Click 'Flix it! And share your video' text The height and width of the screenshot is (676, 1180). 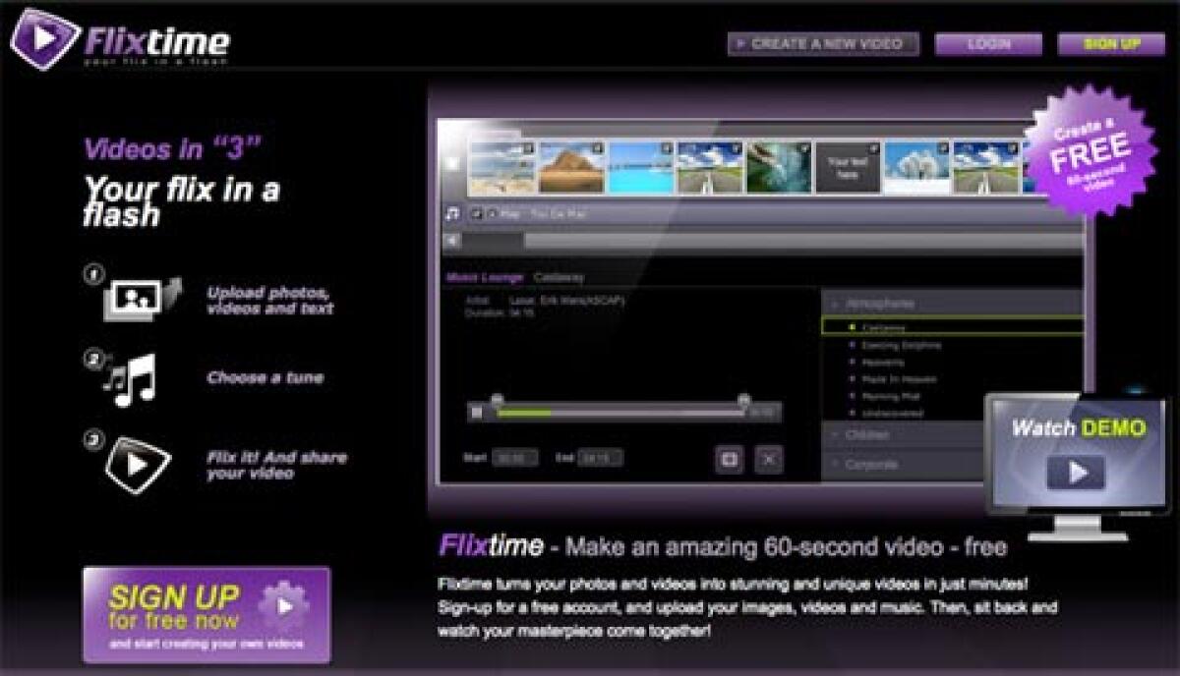tap(276, 465)
